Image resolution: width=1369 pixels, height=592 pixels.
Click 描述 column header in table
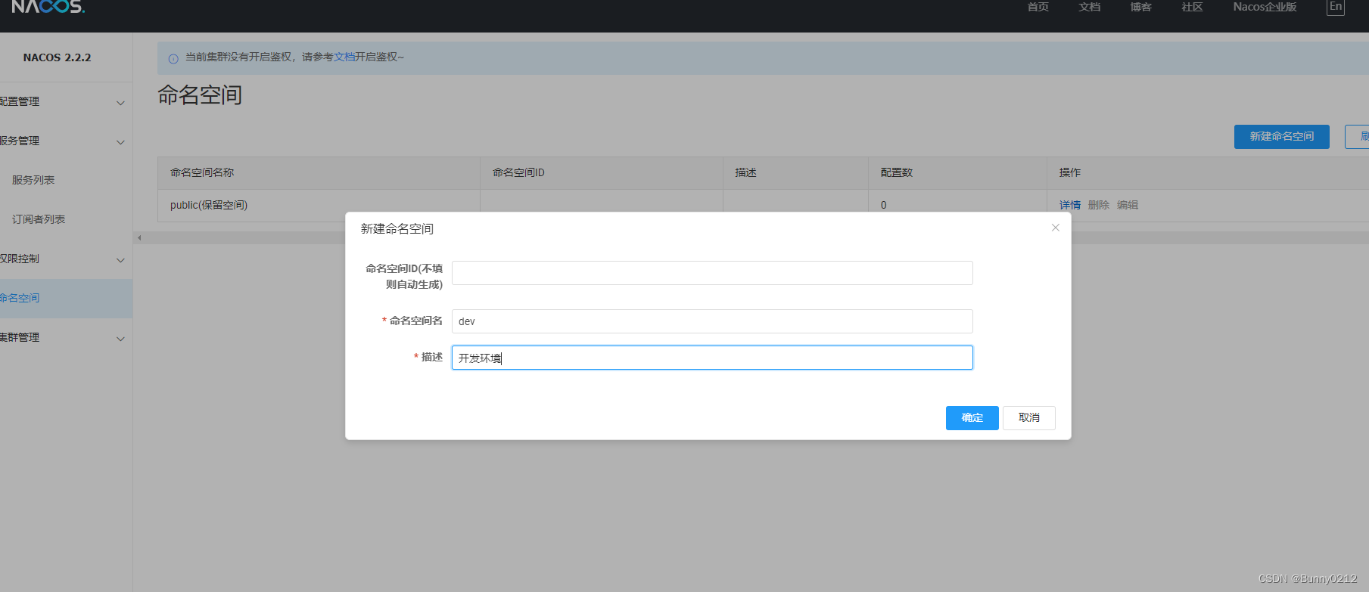click(x=795, y=172)
